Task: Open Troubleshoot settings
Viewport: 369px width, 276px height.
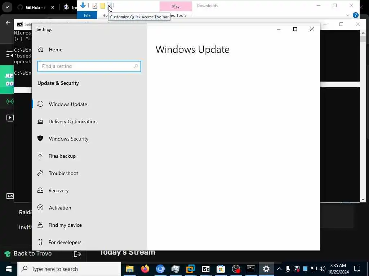Action: (x=58, y=173)
